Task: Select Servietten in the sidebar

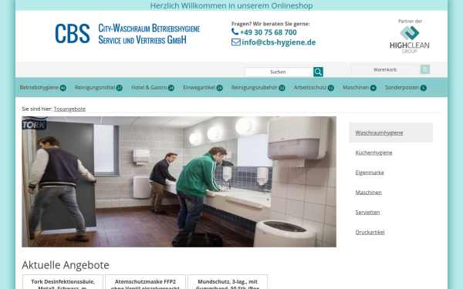Action: click(367, 213)
